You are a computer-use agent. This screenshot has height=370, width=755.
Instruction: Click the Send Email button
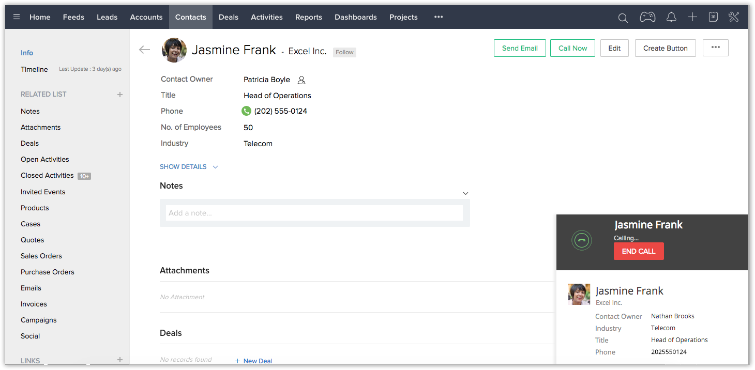(x=520, y=48)
